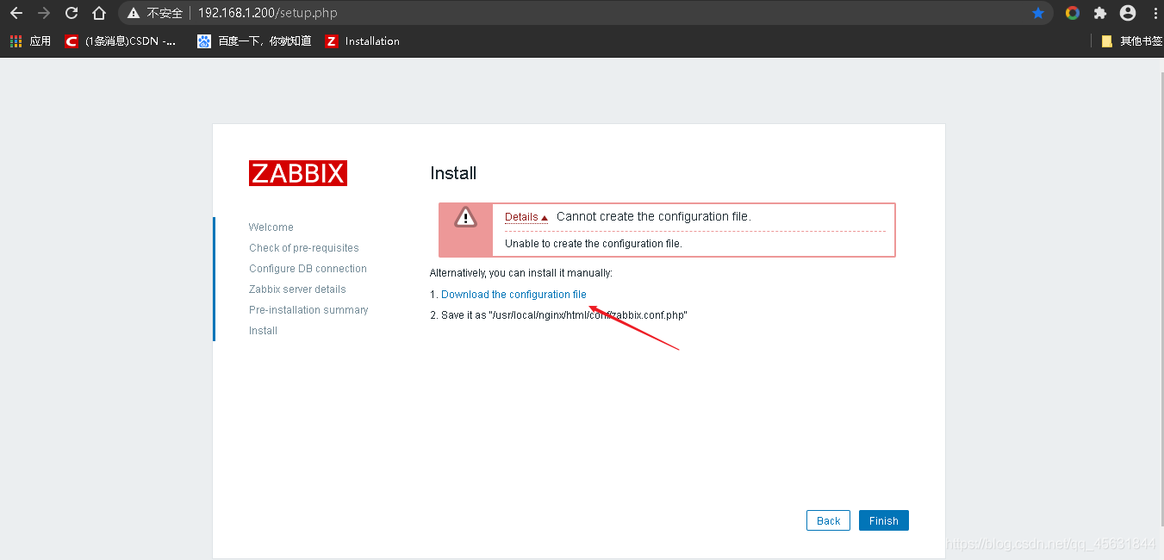Image resolution: width=1164 pixels, height=560 pixels.
Task: Select Configure DB connection step
Action: pyautogui.click(x=308, y=269)
